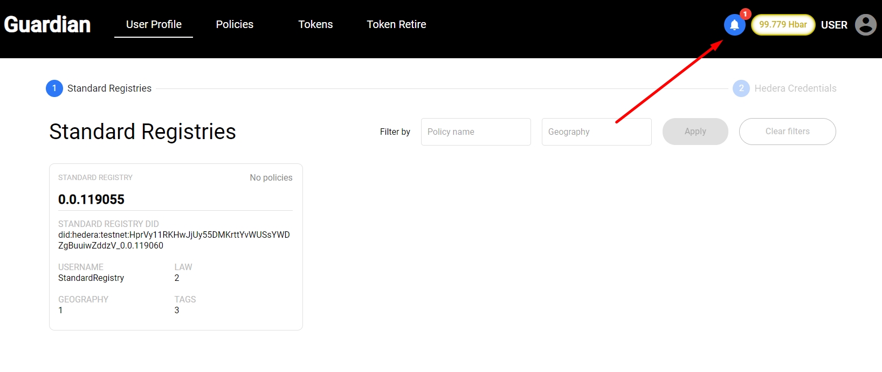882x372 pixels.
Task: Click the Standard Registry DID text
Action: click(x=174, y=240)
